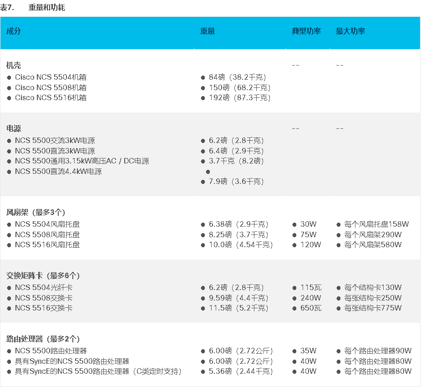Click the weight 11.5磅（5.2千克）
Screen dimensions: 421x387
tap(238, 308)
